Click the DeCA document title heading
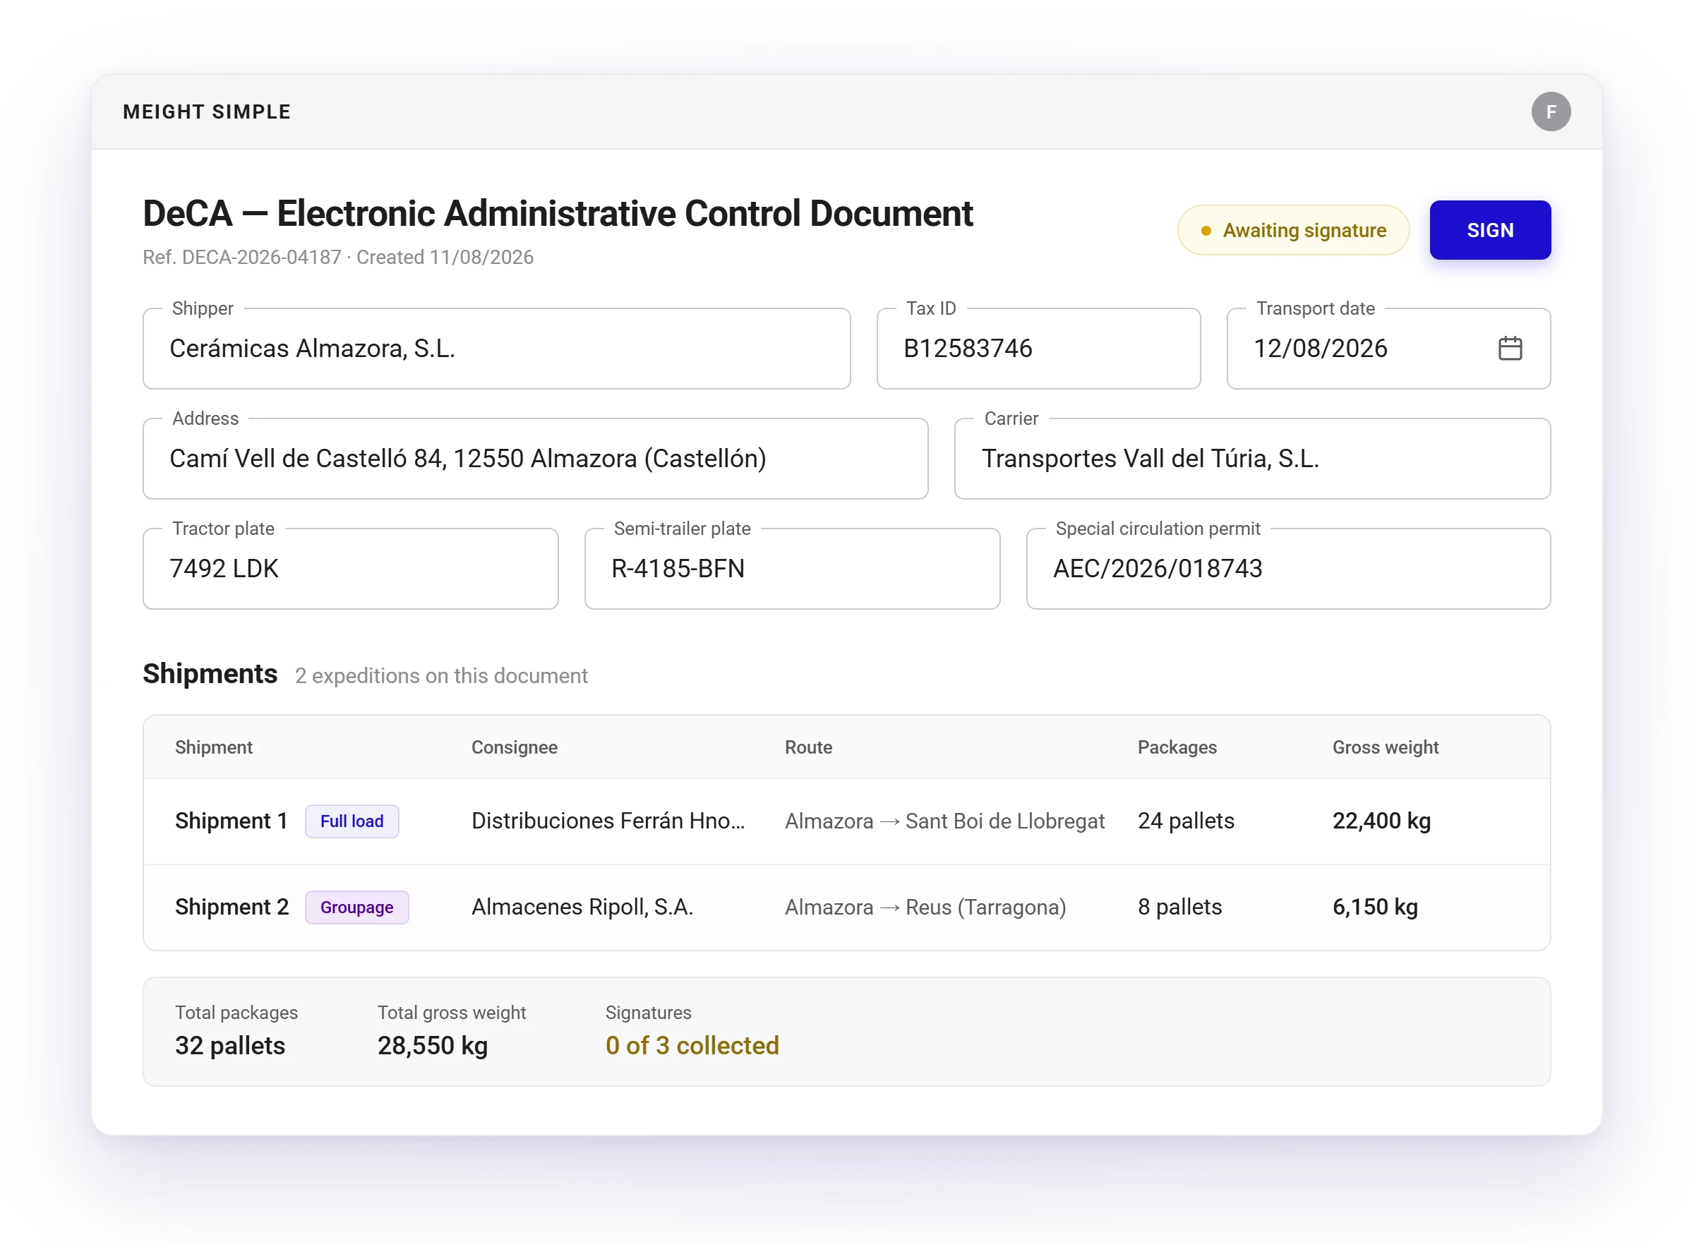This screenshot has width=1694, height=1242. (557, 214)
